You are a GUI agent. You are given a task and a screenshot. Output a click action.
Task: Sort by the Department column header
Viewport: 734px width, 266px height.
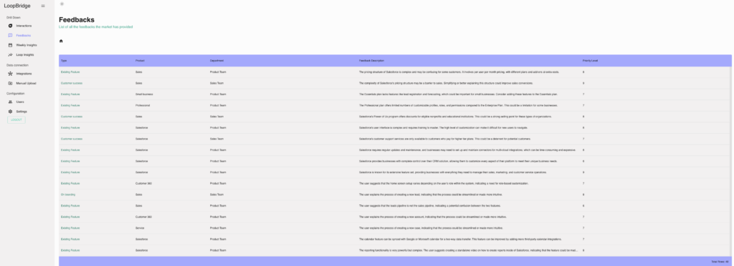click(x=216, y=61)
